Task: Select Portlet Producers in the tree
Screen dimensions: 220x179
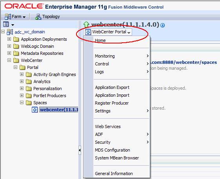Action: pos(50,96)
